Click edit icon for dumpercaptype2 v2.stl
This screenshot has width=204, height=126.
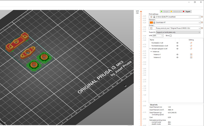[191, 49]
